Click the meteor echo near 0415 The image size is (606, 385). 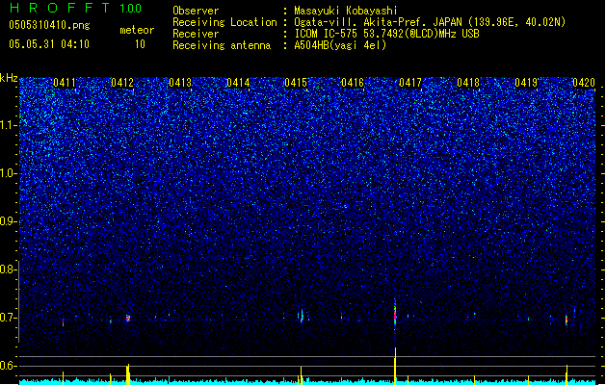302,316
